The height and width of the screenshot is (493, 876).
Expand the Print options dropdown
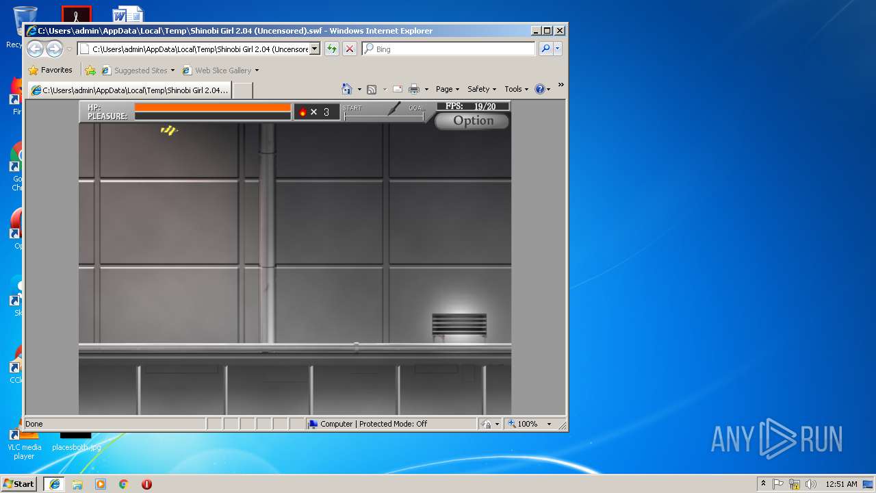coord(426,90)
